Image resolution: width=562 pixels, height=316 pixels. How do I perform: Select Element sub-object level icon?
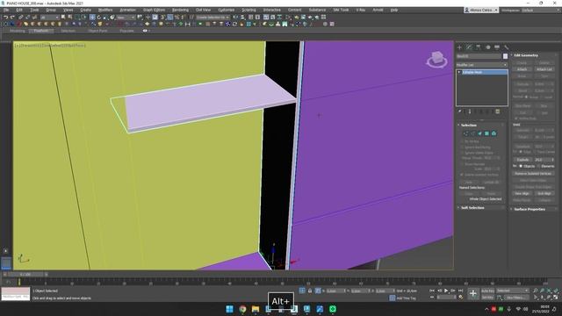pos(494,133)
